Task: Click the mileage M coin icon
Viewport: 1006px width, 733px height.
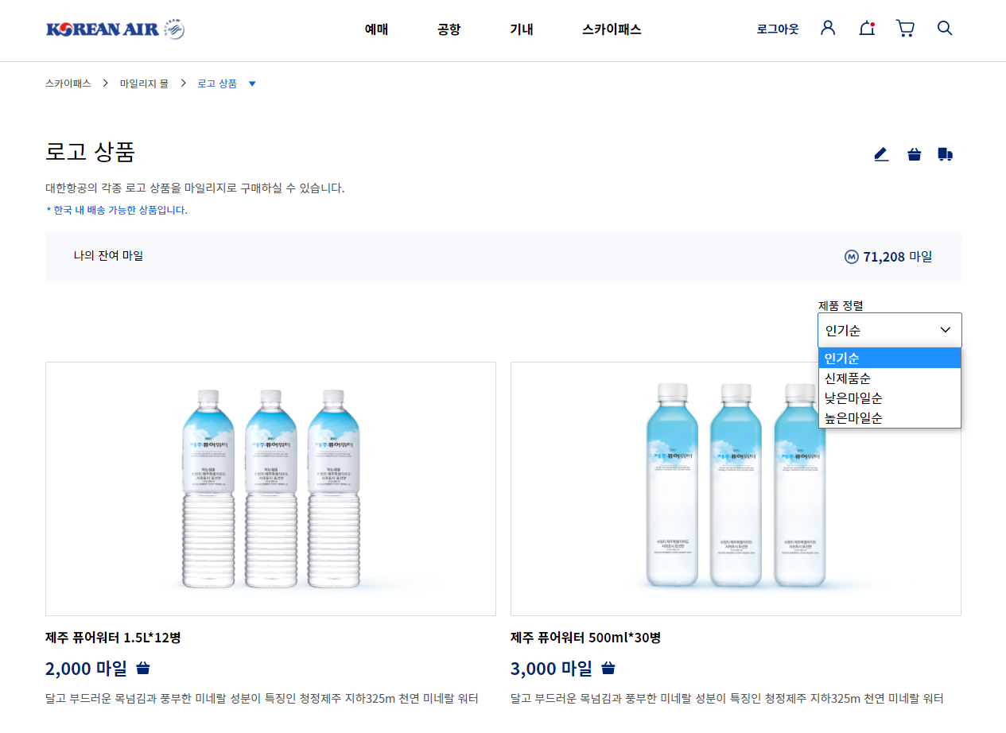Action: point(852,257)
